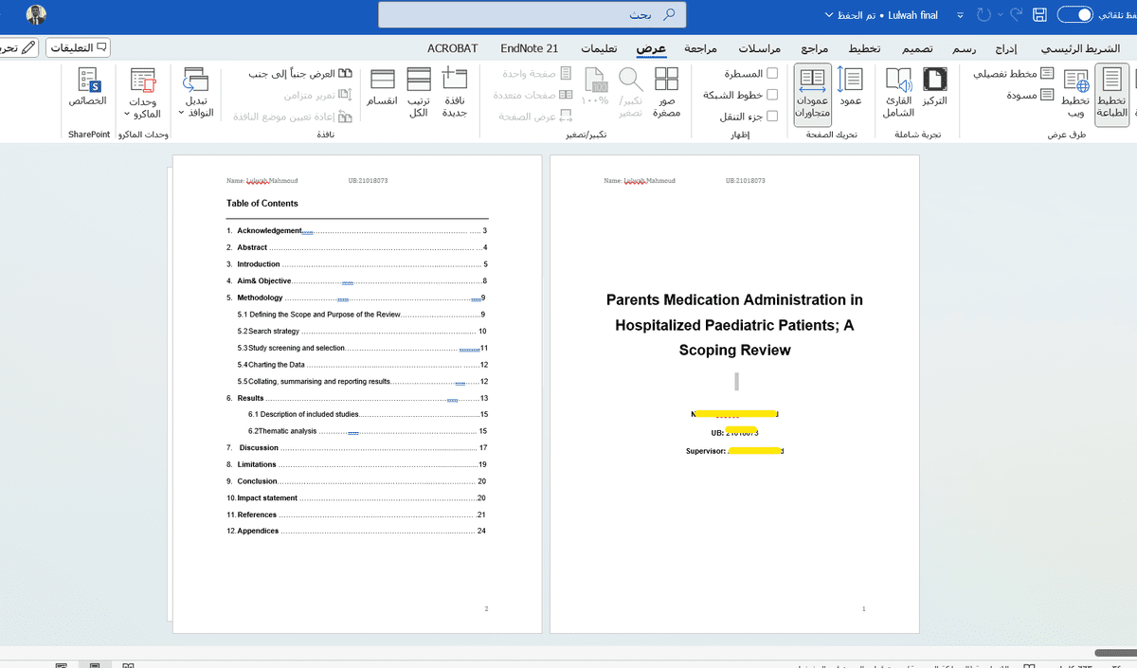Switch to Web Layout (تخطيط ويب) view
Image resolution: width=1137 pixels, height=668 pixels.
tap(1074, 92)
